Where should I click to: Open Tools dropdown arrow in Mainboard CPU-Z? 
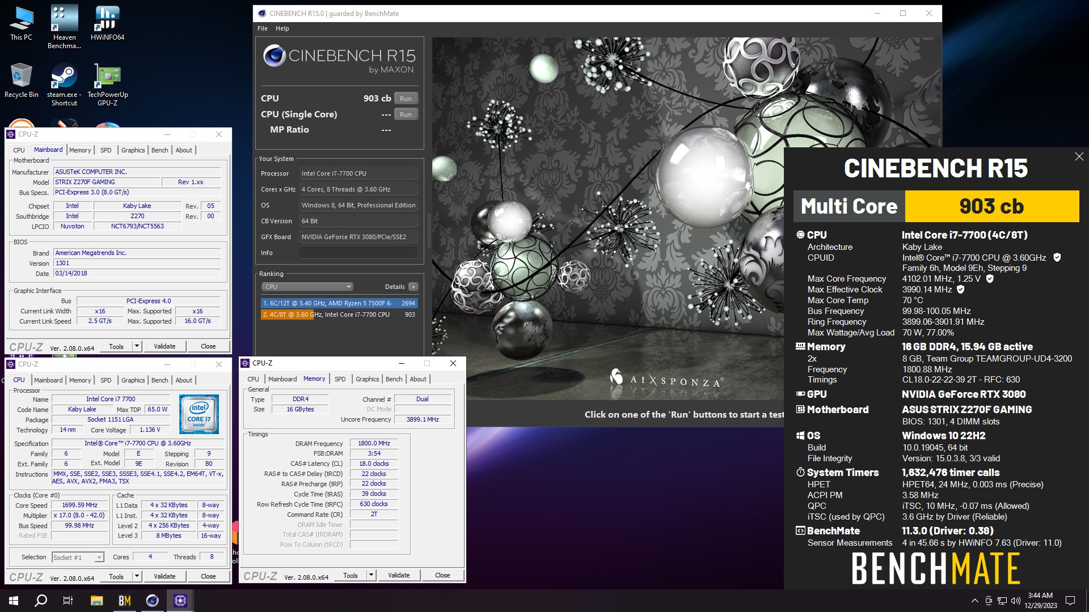click(x=137, y=346)
